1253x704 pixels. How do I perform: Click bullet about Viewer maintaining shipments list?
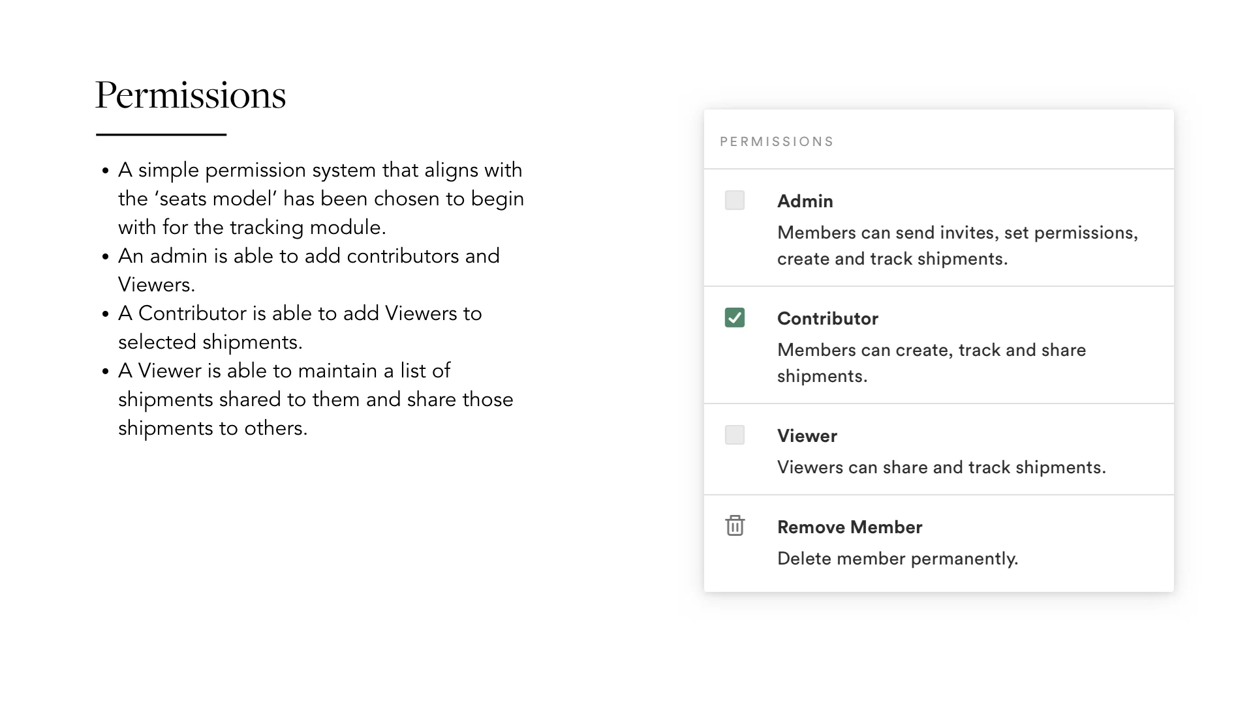315,399
